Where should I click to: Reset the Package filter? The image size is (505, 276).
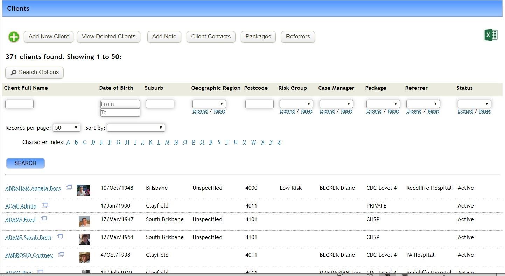(393, 111)
